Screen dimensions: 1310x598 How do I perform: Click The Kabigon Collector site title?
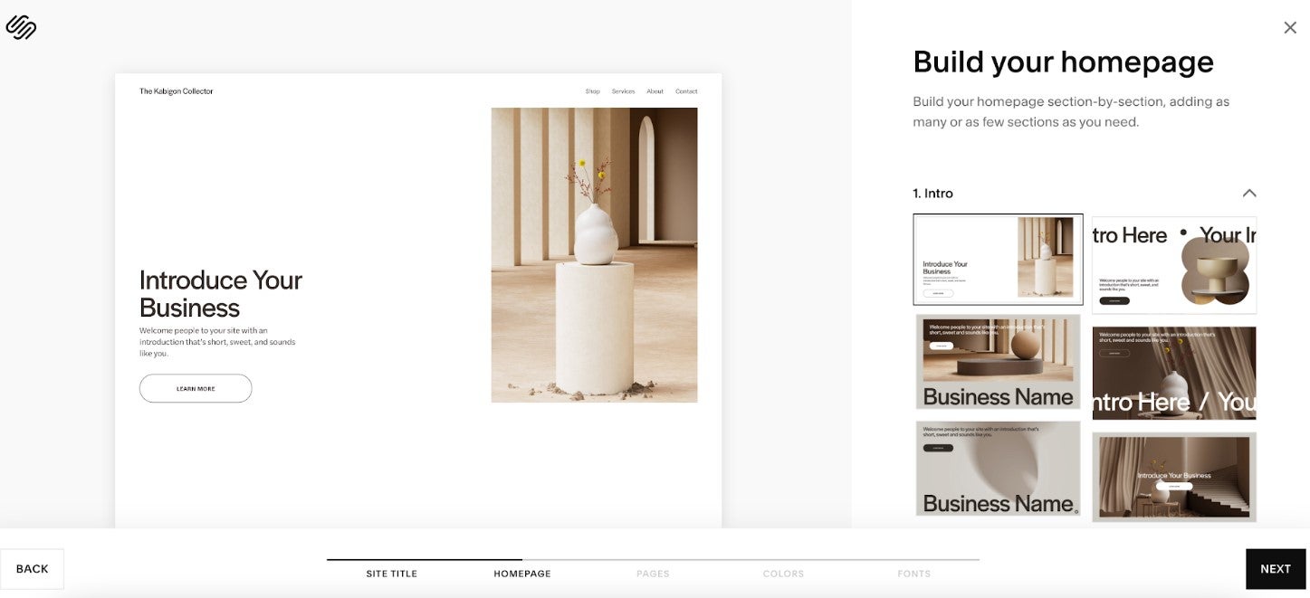[x=177, y=90]
